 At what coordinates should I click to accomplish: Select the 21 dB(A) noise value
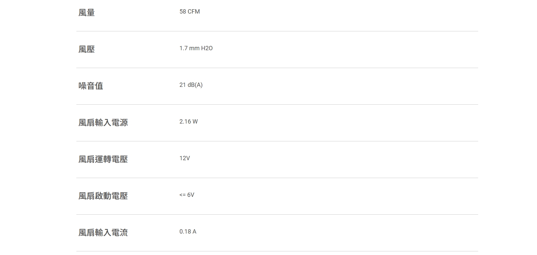(191, 85)
